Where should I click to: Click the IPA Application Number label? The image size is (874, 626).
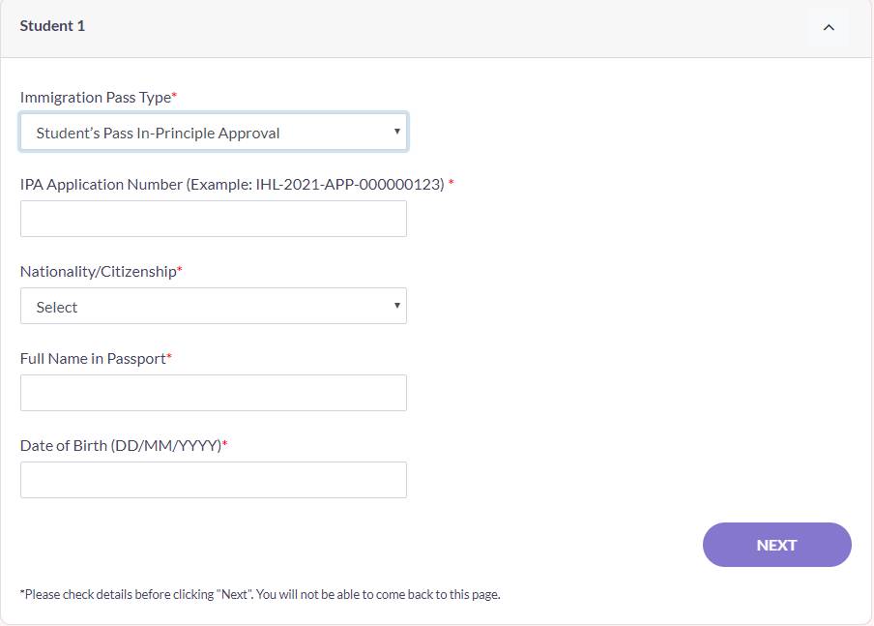pos(102,185)
